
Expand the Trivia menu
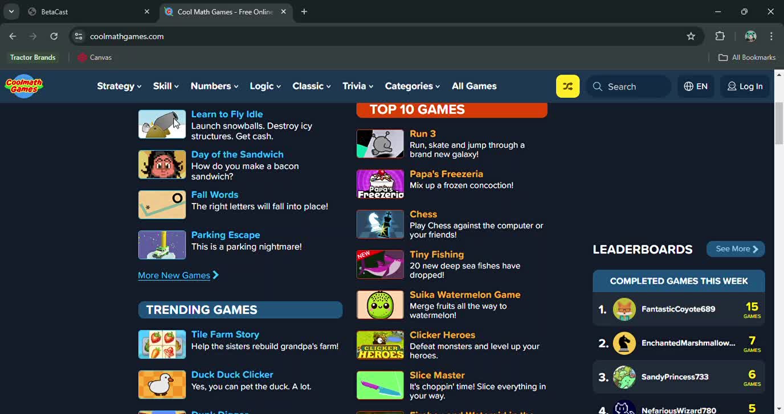point(358,86)
